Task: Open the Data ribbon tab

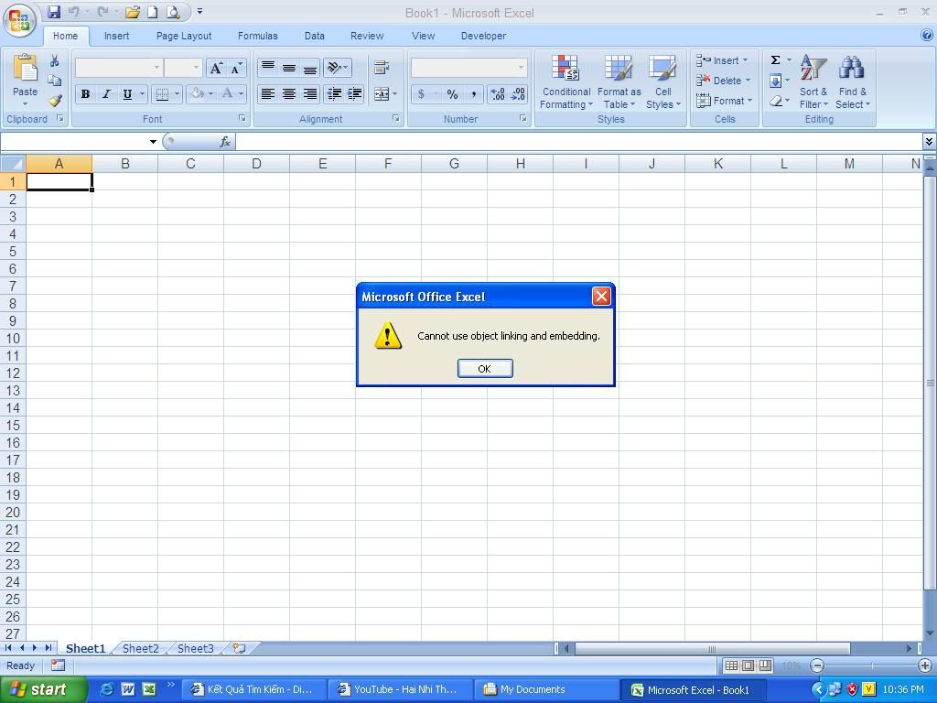Action: 315,36
